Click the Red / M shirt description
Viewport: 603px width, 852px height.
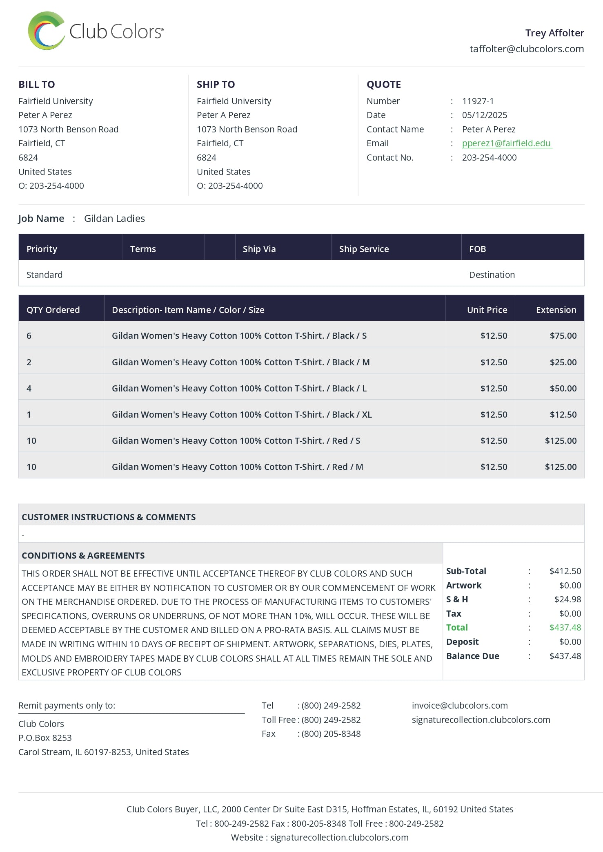click(238, 467)
